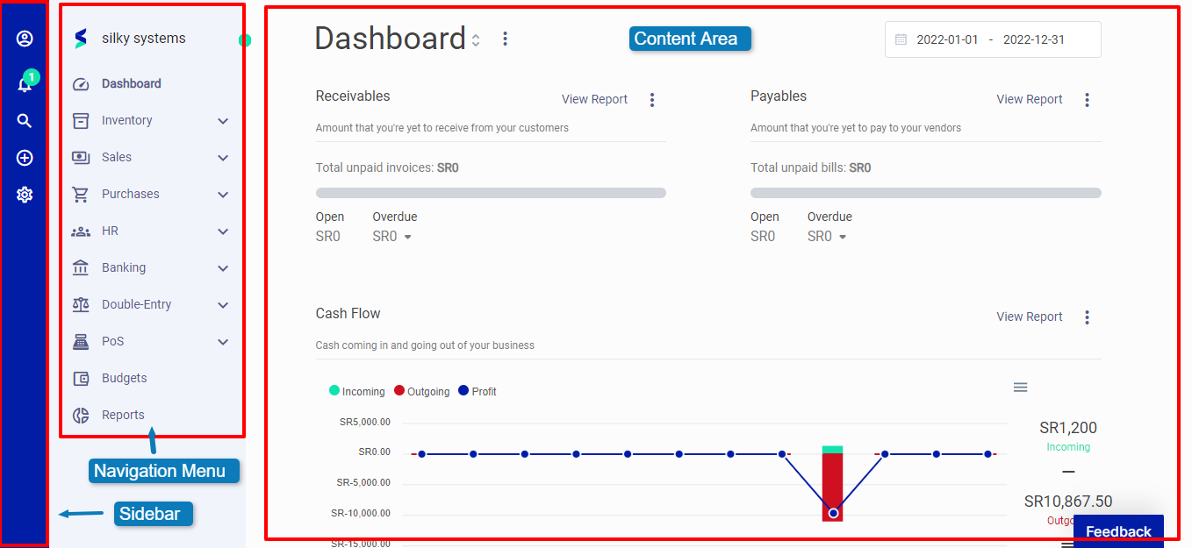Screen dimensions: 1192x548
Task: Click the date range picker field
Action: 993,40
